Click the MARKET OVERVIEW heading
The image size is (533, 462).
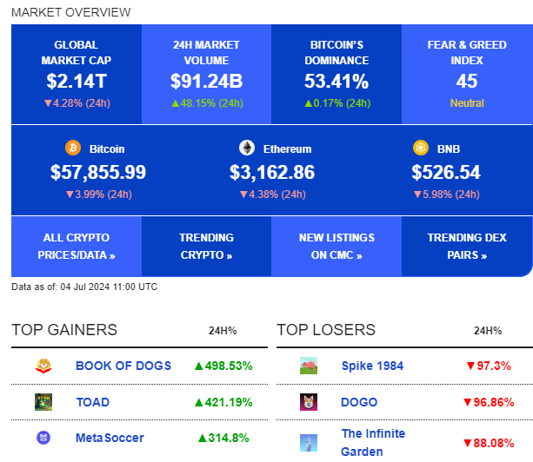click(71, 12)
